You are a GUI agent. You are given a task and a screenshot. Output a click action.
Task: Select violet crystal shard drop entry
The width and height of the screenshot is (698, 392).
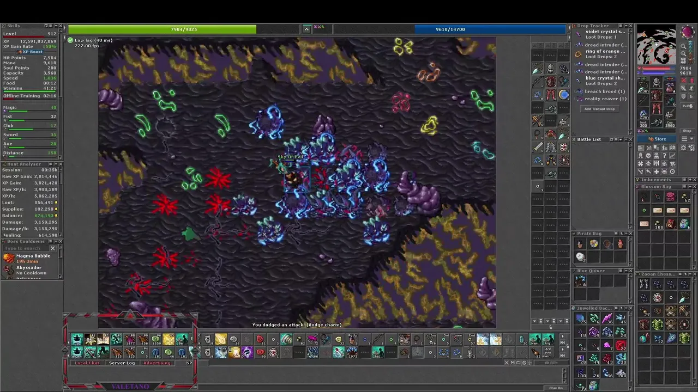pos(600,34)
